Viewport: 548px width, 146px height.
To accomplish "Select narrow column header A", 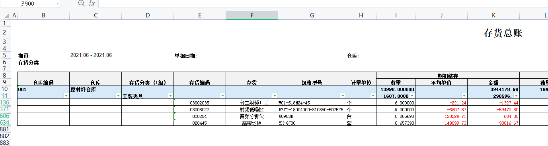I will click(14, 15).
